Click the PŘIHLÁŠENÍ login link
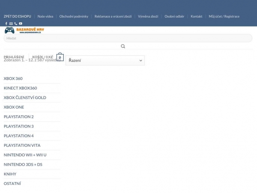 [14, 57]
